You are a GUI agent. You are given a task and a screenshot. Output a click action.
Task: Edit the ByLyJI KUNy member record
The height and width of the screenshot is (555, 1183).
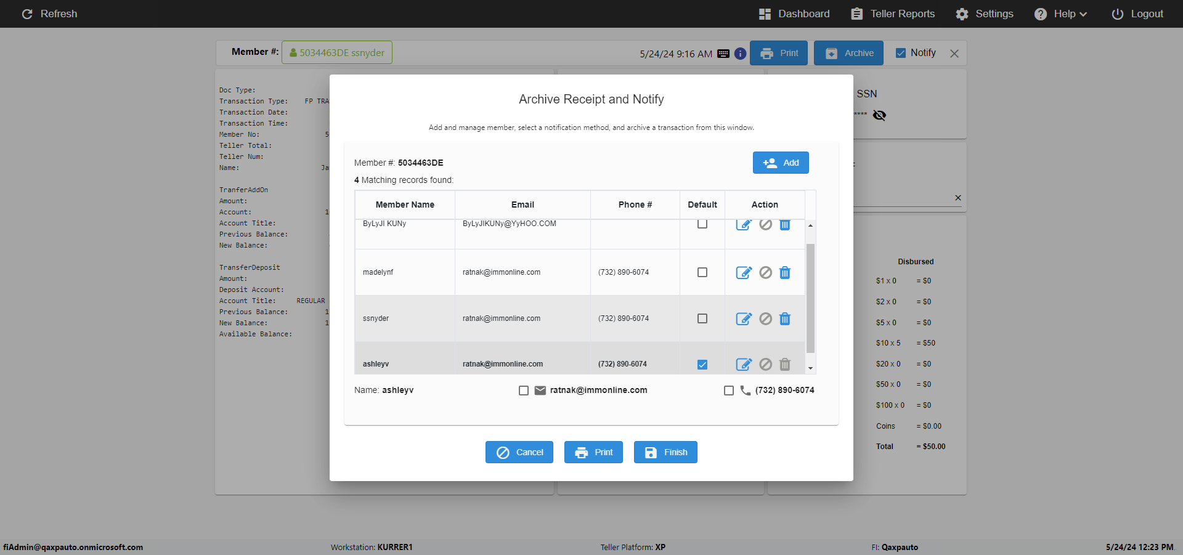[744, 225]
